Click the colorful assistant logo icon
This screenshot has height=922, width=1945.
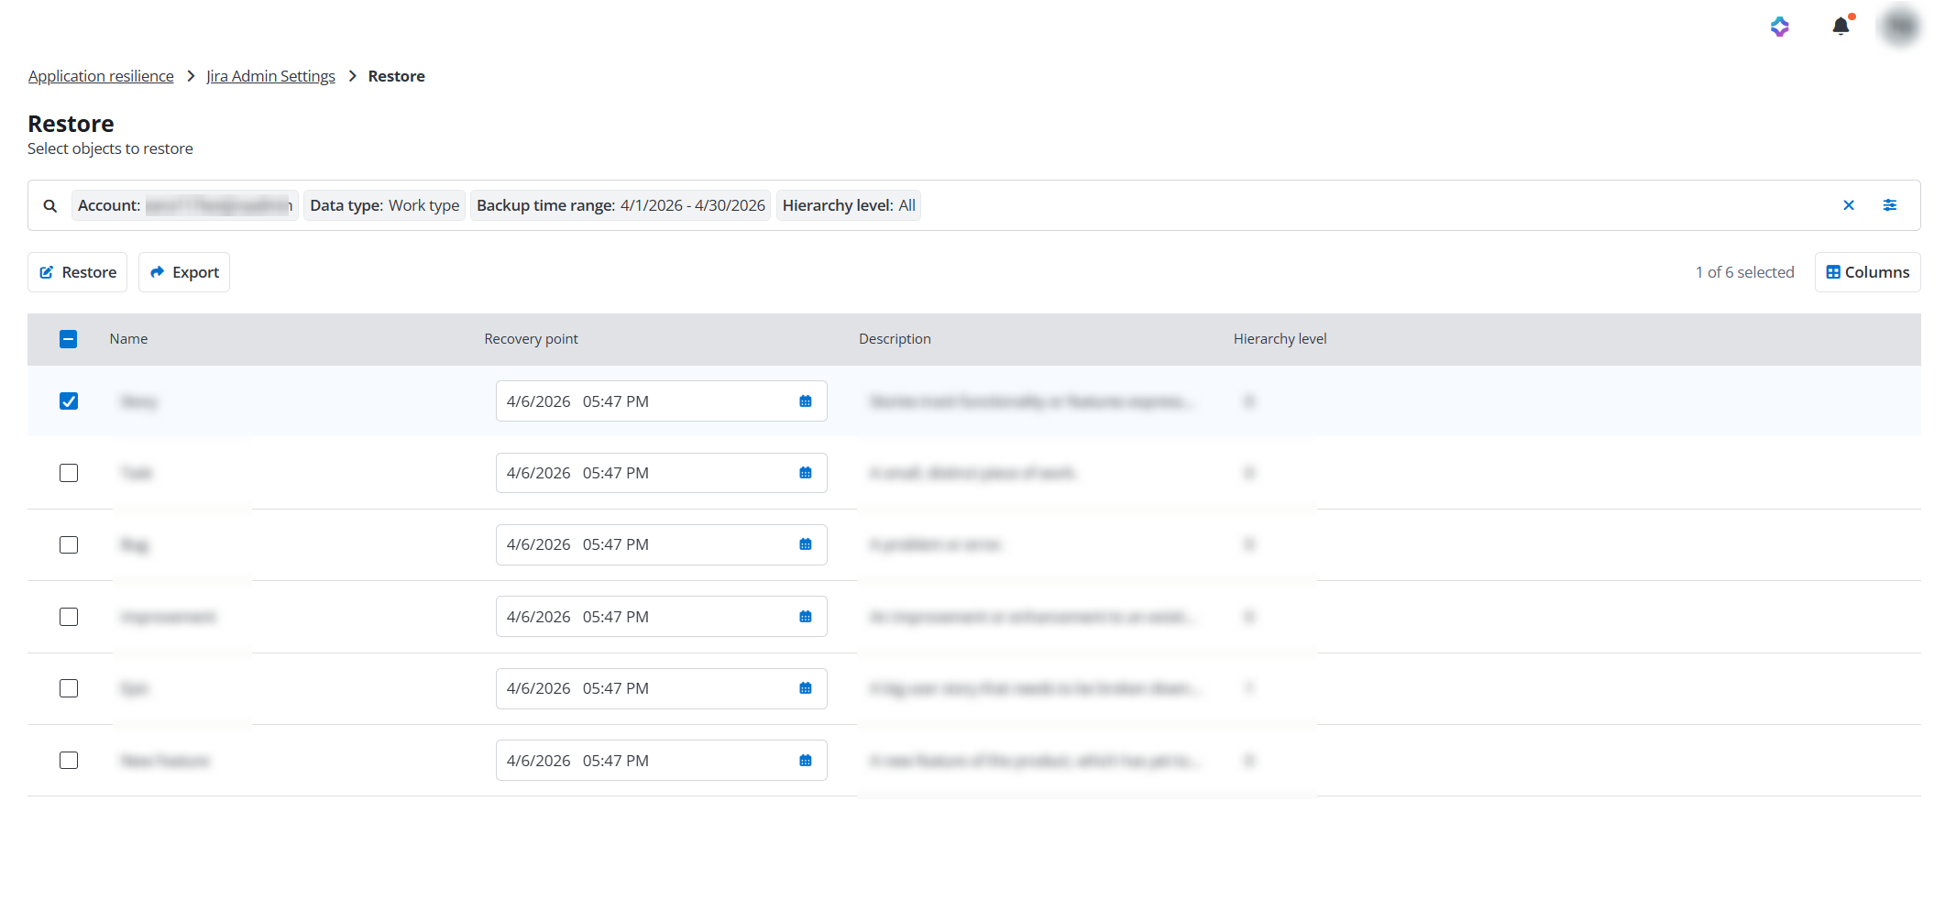point(1779,27)
